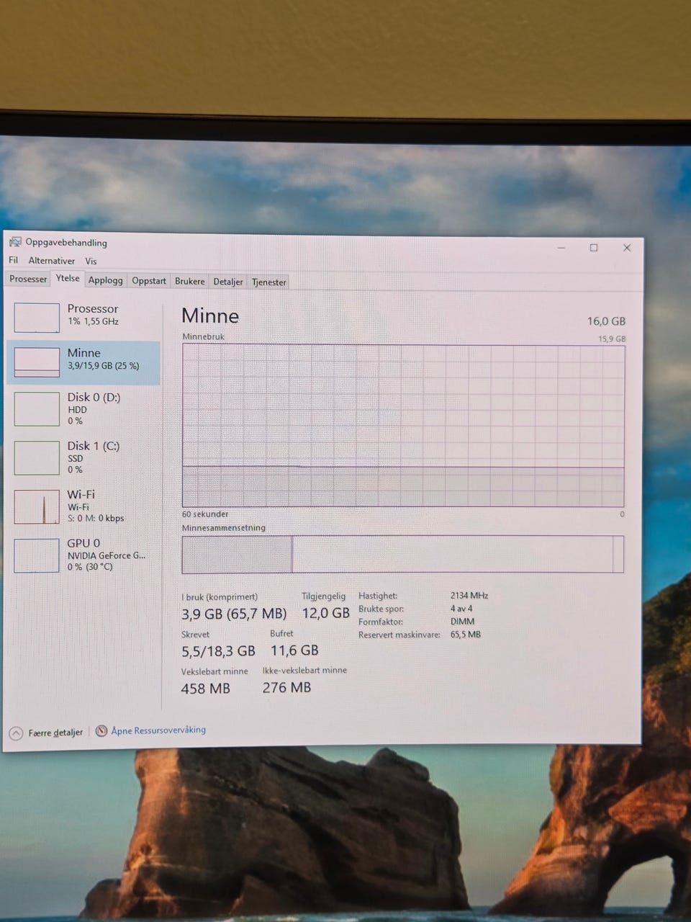The width and height of the screenshot is (691, 922).
Task: Open the Alternativer menu
Action: 52,261
